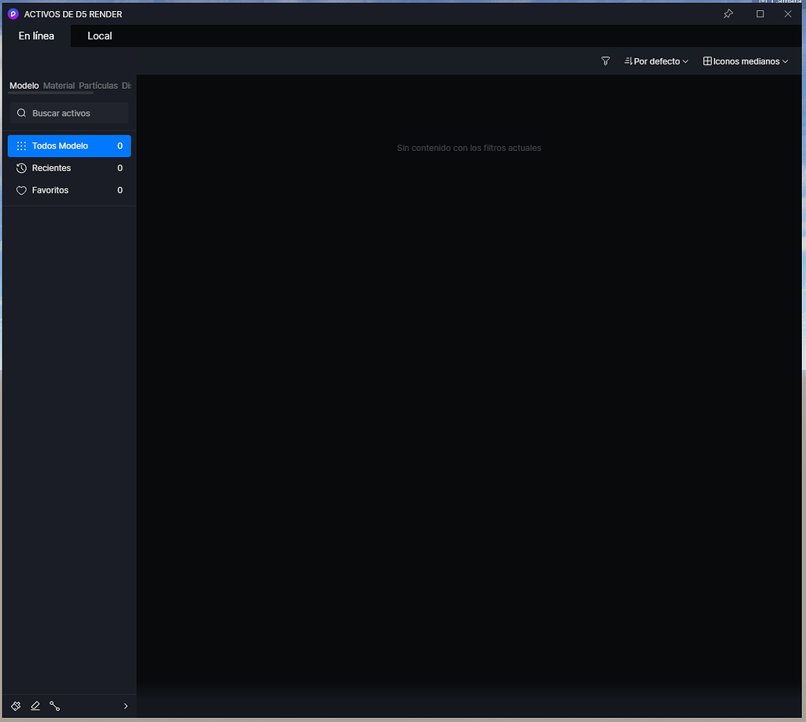Switch to the Local tab

[x=99, y=35]
